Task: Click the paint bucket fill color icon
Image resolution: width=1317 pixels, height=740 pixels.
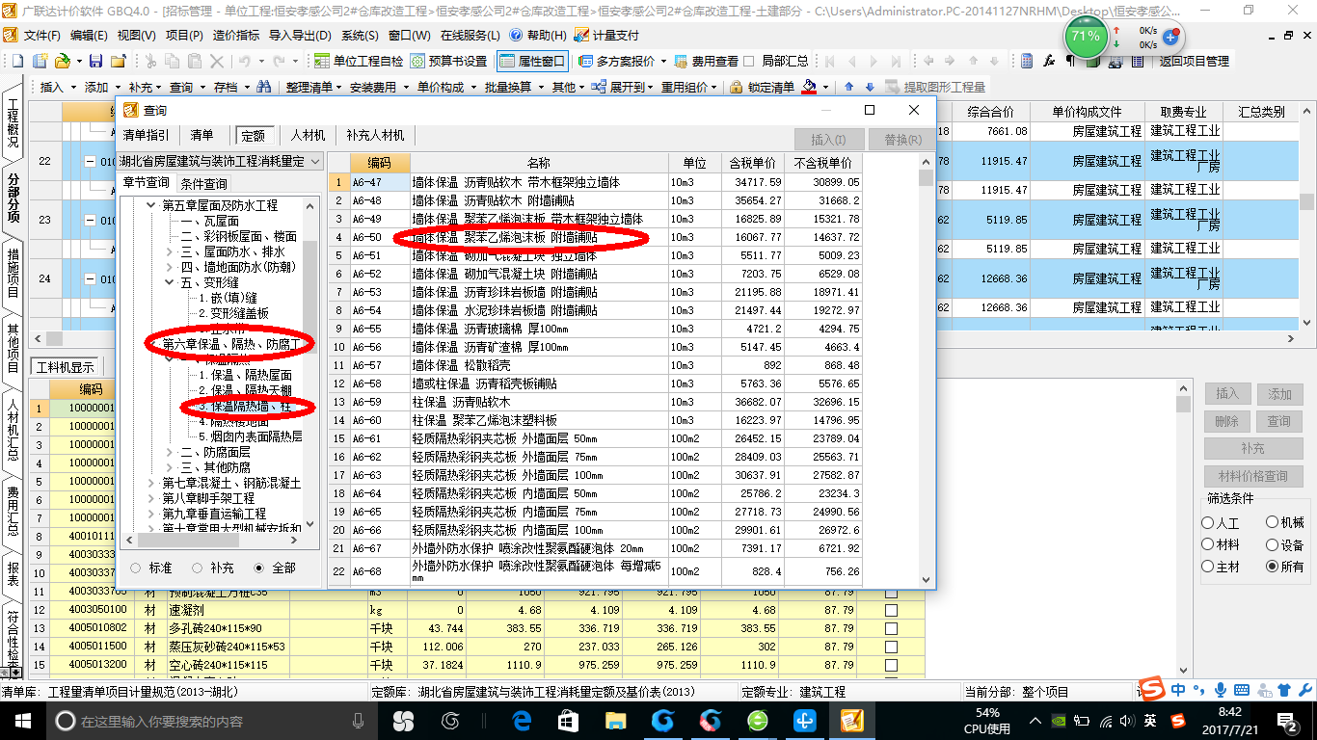Action: 810,87
